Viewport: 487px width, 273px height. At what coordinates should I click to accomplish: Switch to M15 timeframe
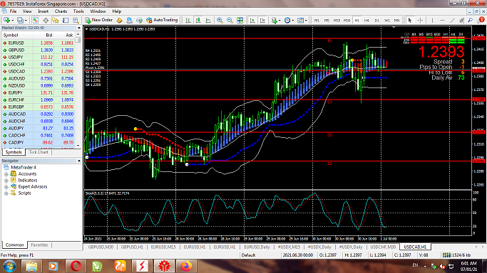coord(337,20)
